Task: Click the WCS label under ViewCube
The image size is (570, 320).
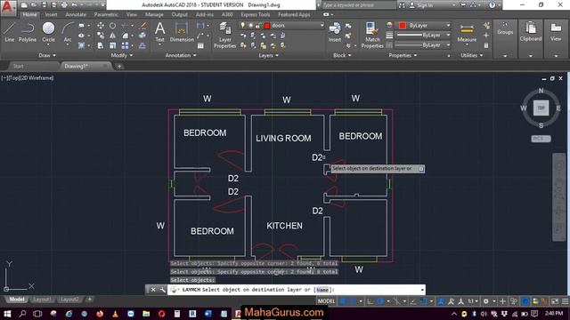Action: (x=541, y=139)
